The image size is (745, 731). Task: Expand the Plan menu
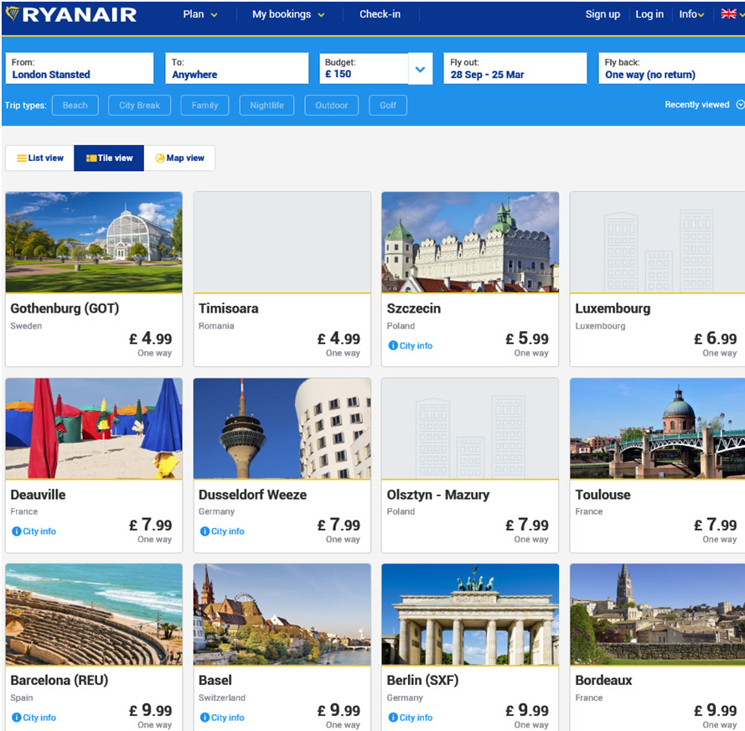coord(200,14)
